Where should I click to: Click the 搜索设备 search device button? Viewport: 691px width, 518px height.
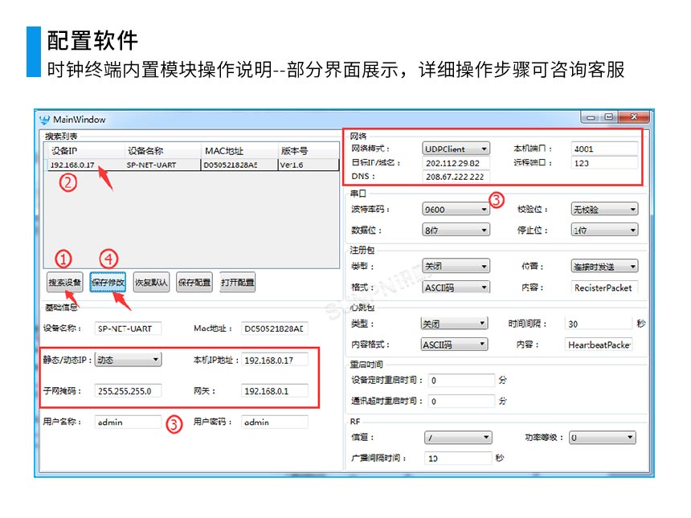[65, 282]
